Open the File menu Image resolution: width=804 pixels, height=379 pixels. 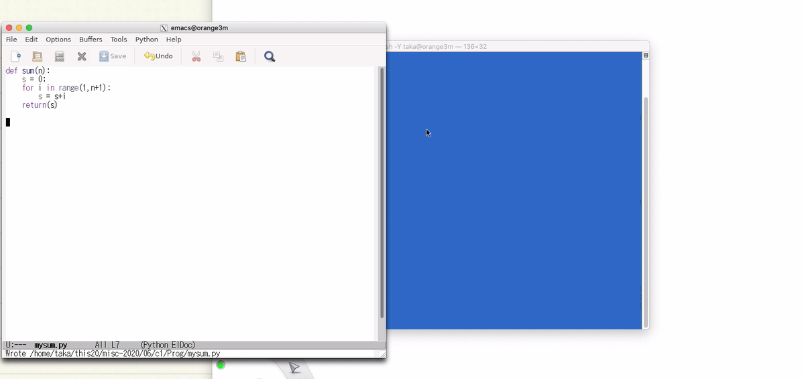point(11,40)
